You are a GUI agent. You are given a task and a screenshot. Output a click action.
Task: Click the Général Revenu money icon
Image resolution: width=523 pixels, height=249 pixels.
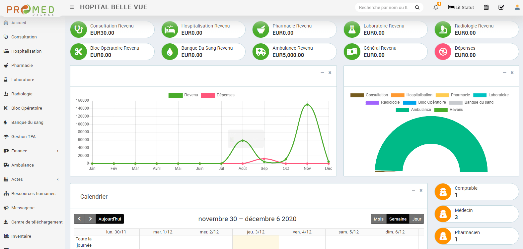pos(352,52)
